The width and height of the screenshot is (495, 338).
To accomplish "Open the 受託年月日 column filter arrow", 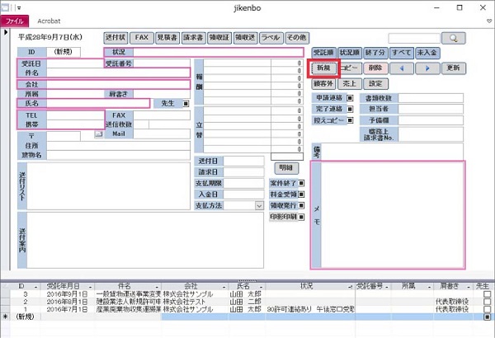I will tap(90, 287).
